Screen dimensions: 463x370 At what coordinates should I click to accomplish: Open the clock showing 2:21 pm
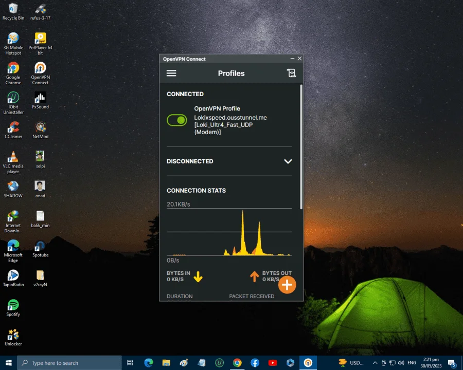(x=431, y=363)
